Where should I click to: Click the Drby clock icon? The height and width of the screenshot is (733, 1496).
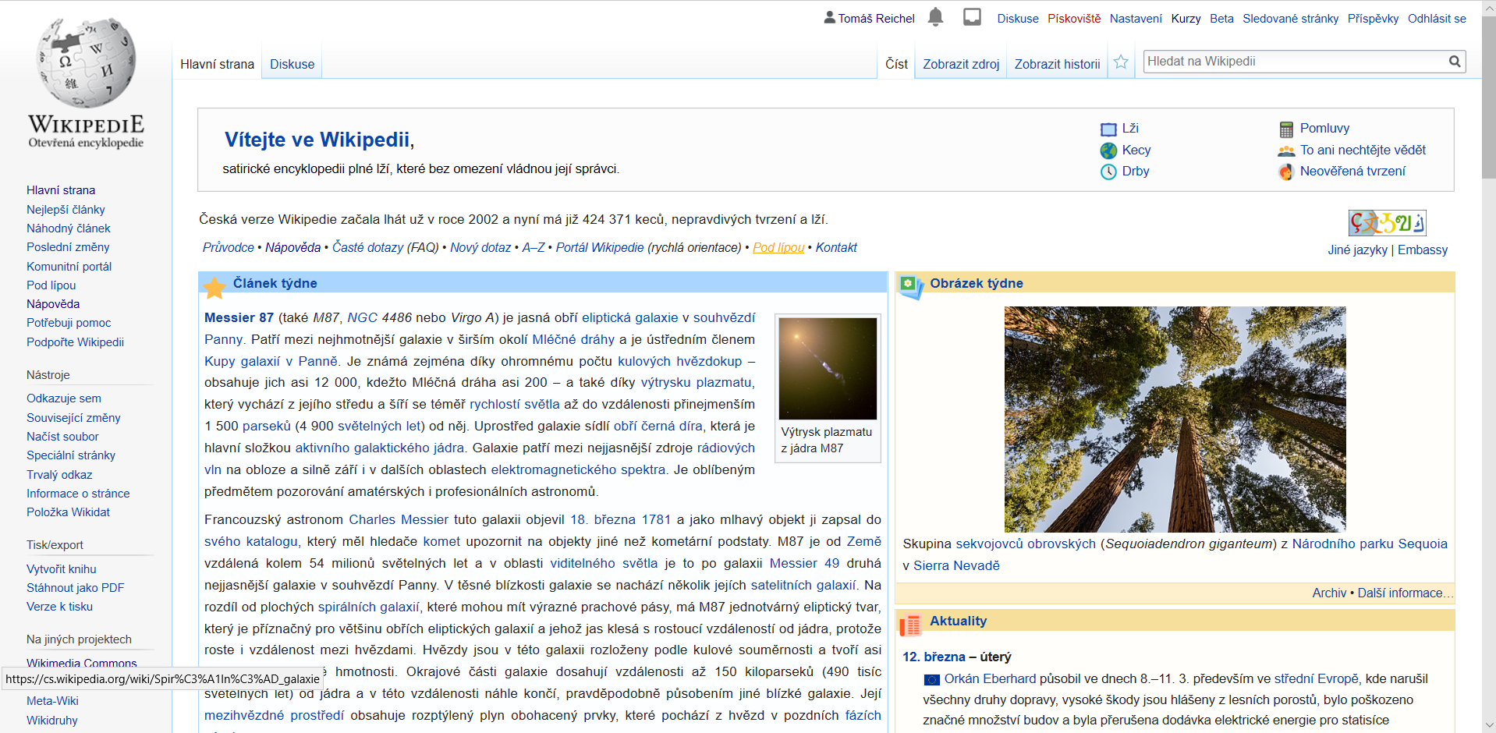coord(1108,172)
